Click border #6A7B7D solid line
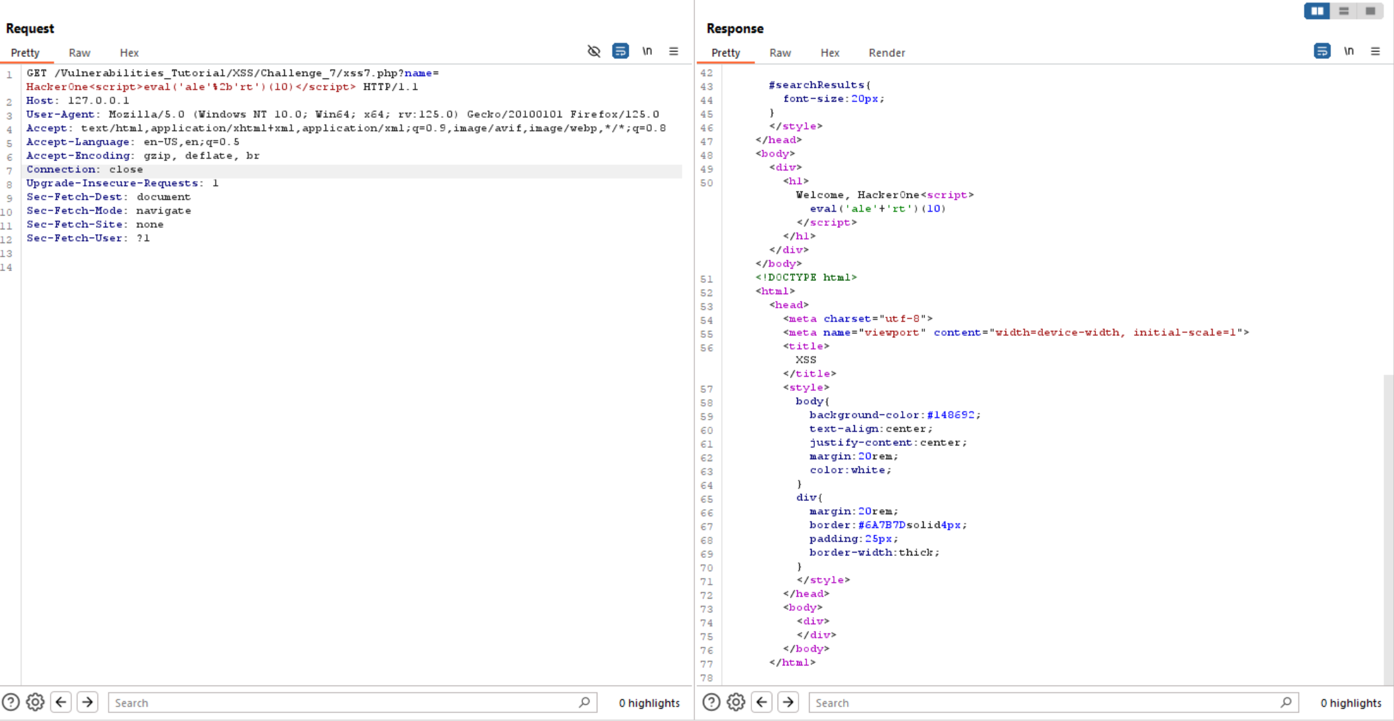 888,525
